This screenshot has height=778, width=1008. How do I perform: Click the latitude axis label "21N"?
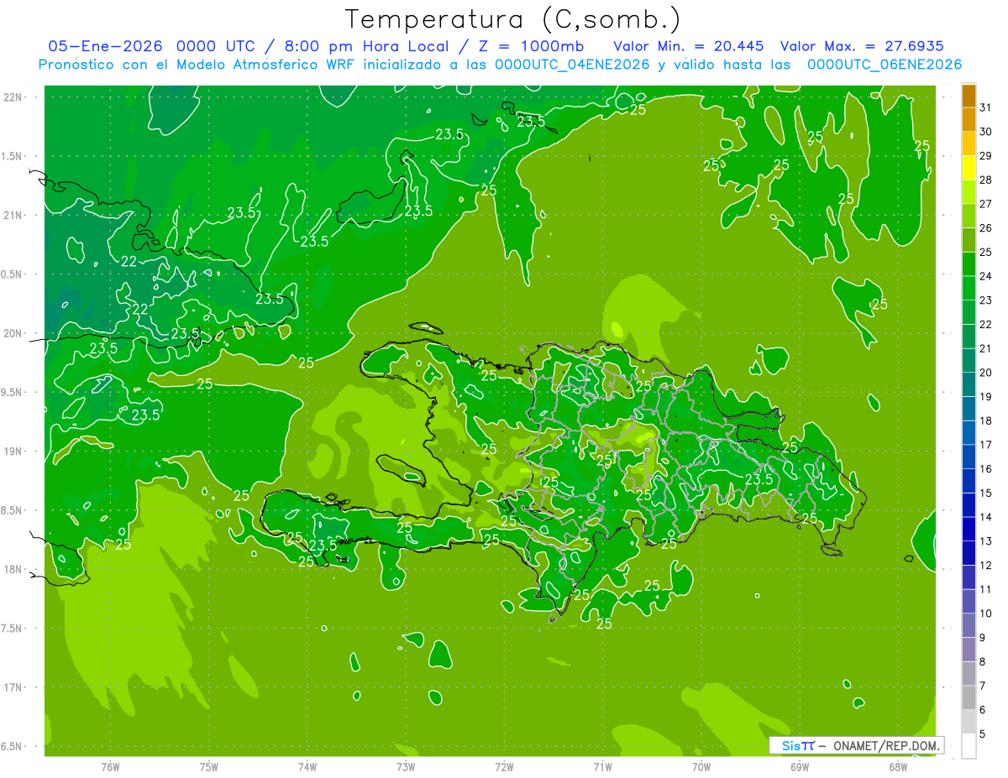pos(12,215)
